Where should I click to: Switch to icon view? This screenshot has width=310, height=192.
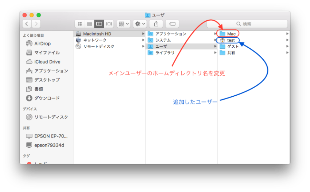click(80, 24)
